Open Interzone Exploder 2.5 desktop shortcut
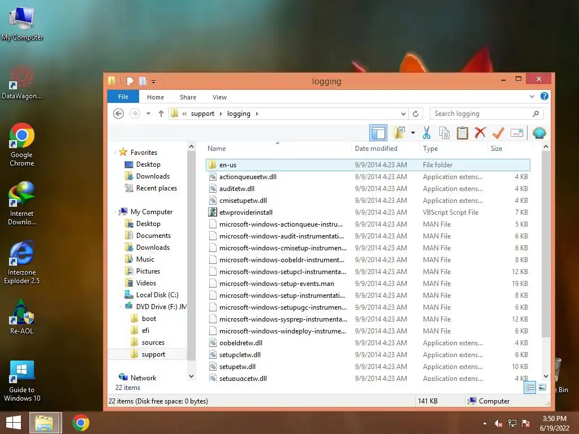579x434 pixels. 22,262
